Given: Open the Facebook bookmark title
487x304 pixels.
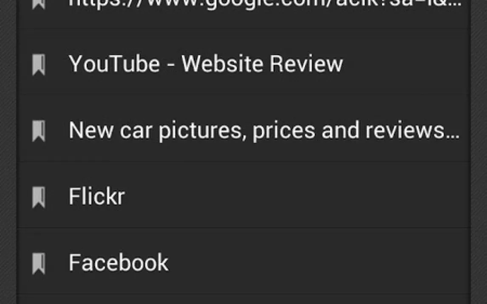Looking at the screenshot, I should (118, 263).
